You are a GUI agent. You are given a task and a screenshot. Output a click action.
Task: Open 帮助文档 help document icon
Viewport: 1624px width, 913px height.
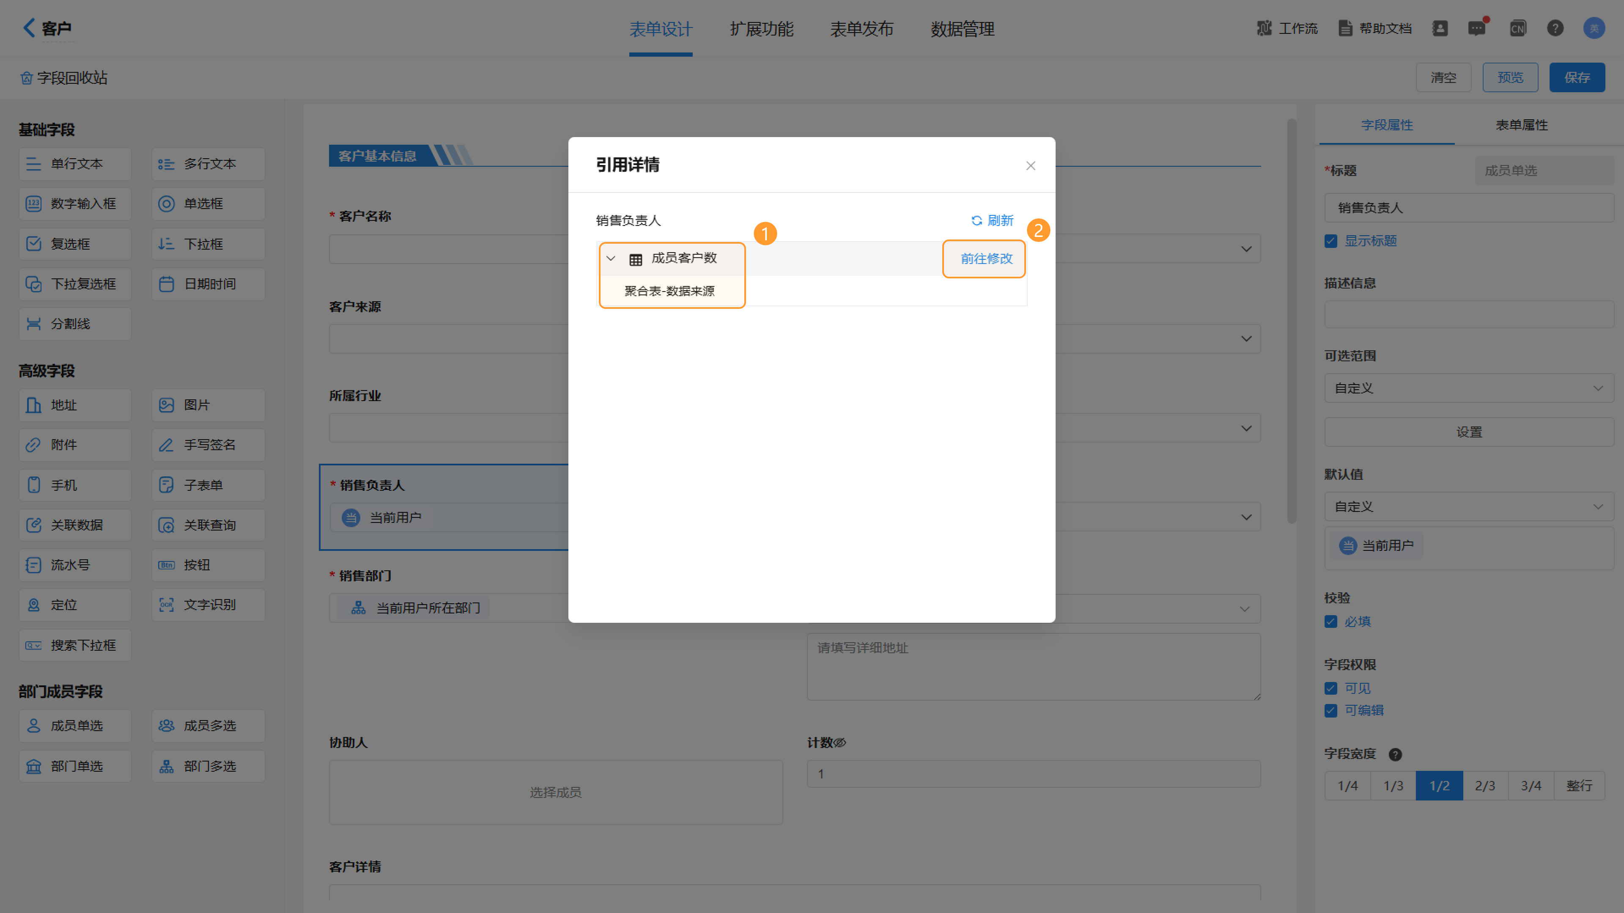pos(1345,28)
